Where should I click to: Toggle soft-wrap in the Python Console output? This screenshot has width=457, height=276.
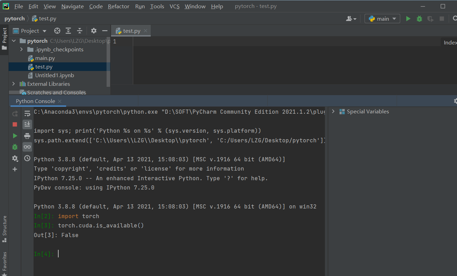[x=27, y=113]
